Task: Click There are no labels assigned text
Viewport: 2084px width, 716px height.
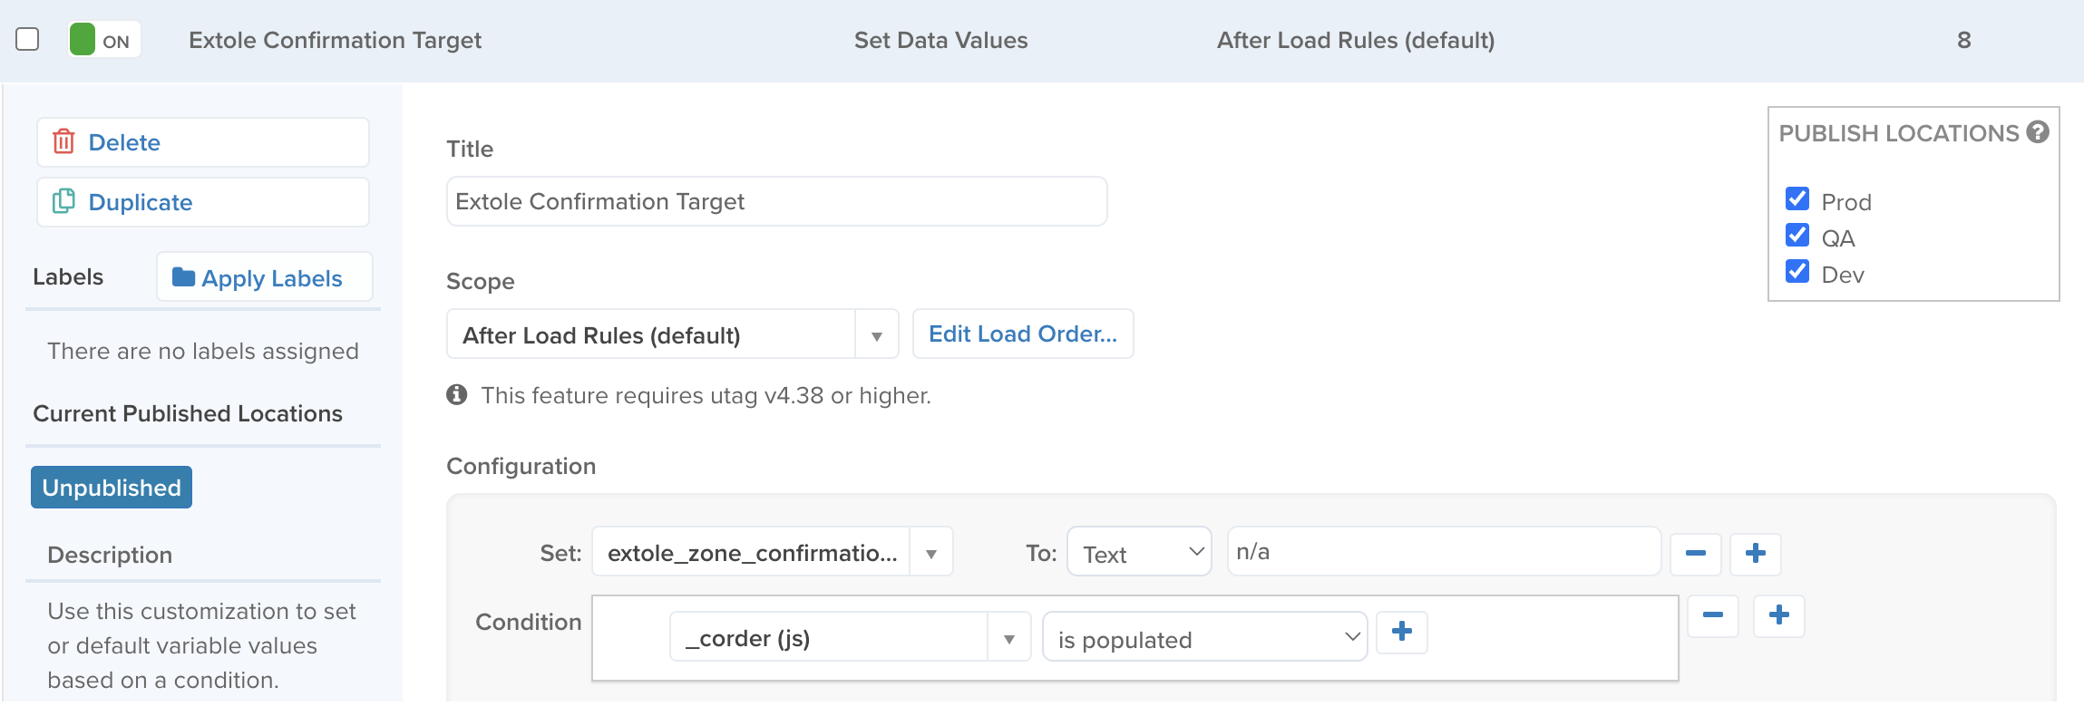Action: pos(203,351)
